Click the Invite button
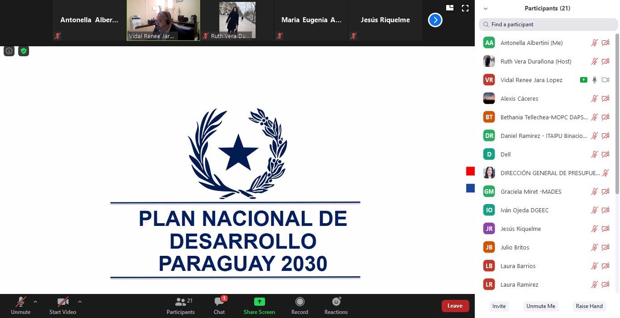The width and height of the screenshot is (620, 318). pyautogui.click(x=499, y=306)
